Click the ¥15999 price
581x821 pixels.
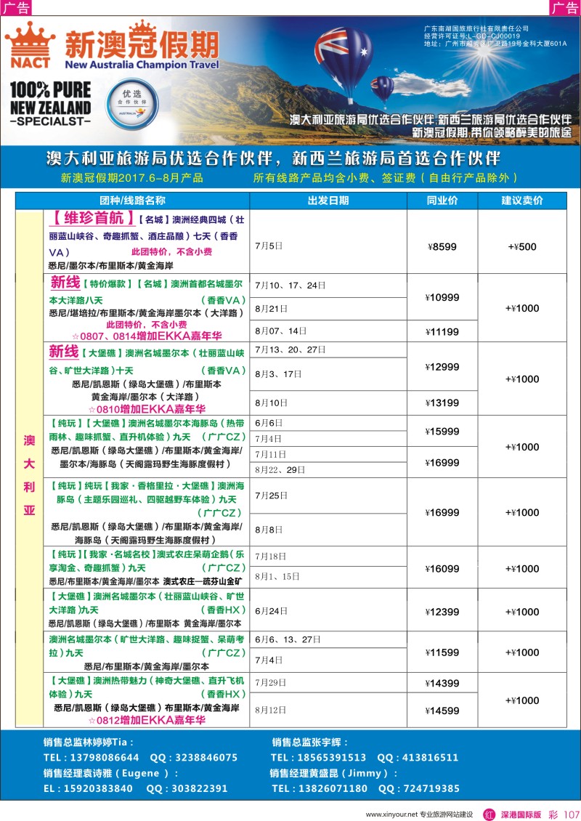442,432
